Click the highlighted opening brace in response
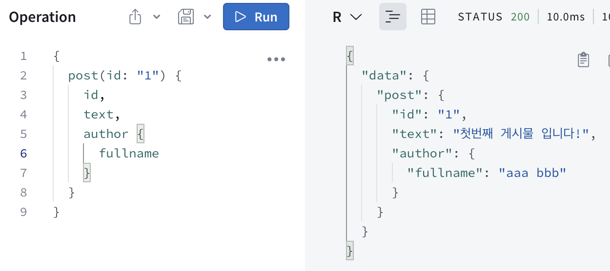 pos(349,56)
